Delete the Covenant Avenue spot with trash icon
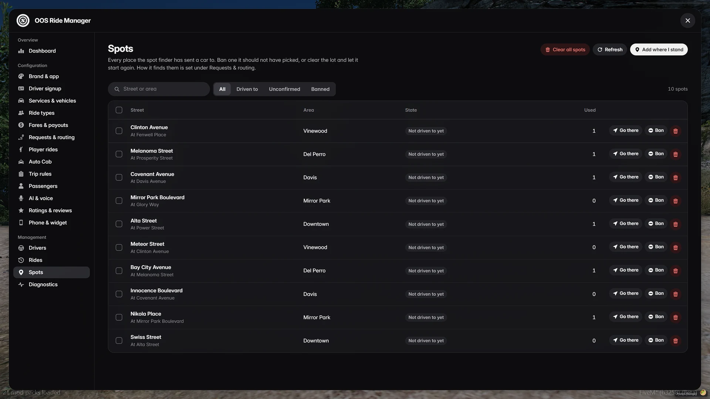The height and width of the screenshot is (399, 710). [676, 177]
